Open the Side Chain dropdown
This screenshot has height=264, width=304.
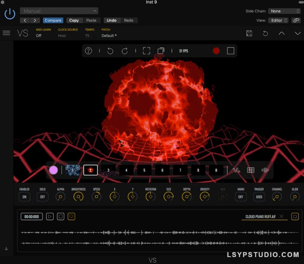click(x=284, y=11)
